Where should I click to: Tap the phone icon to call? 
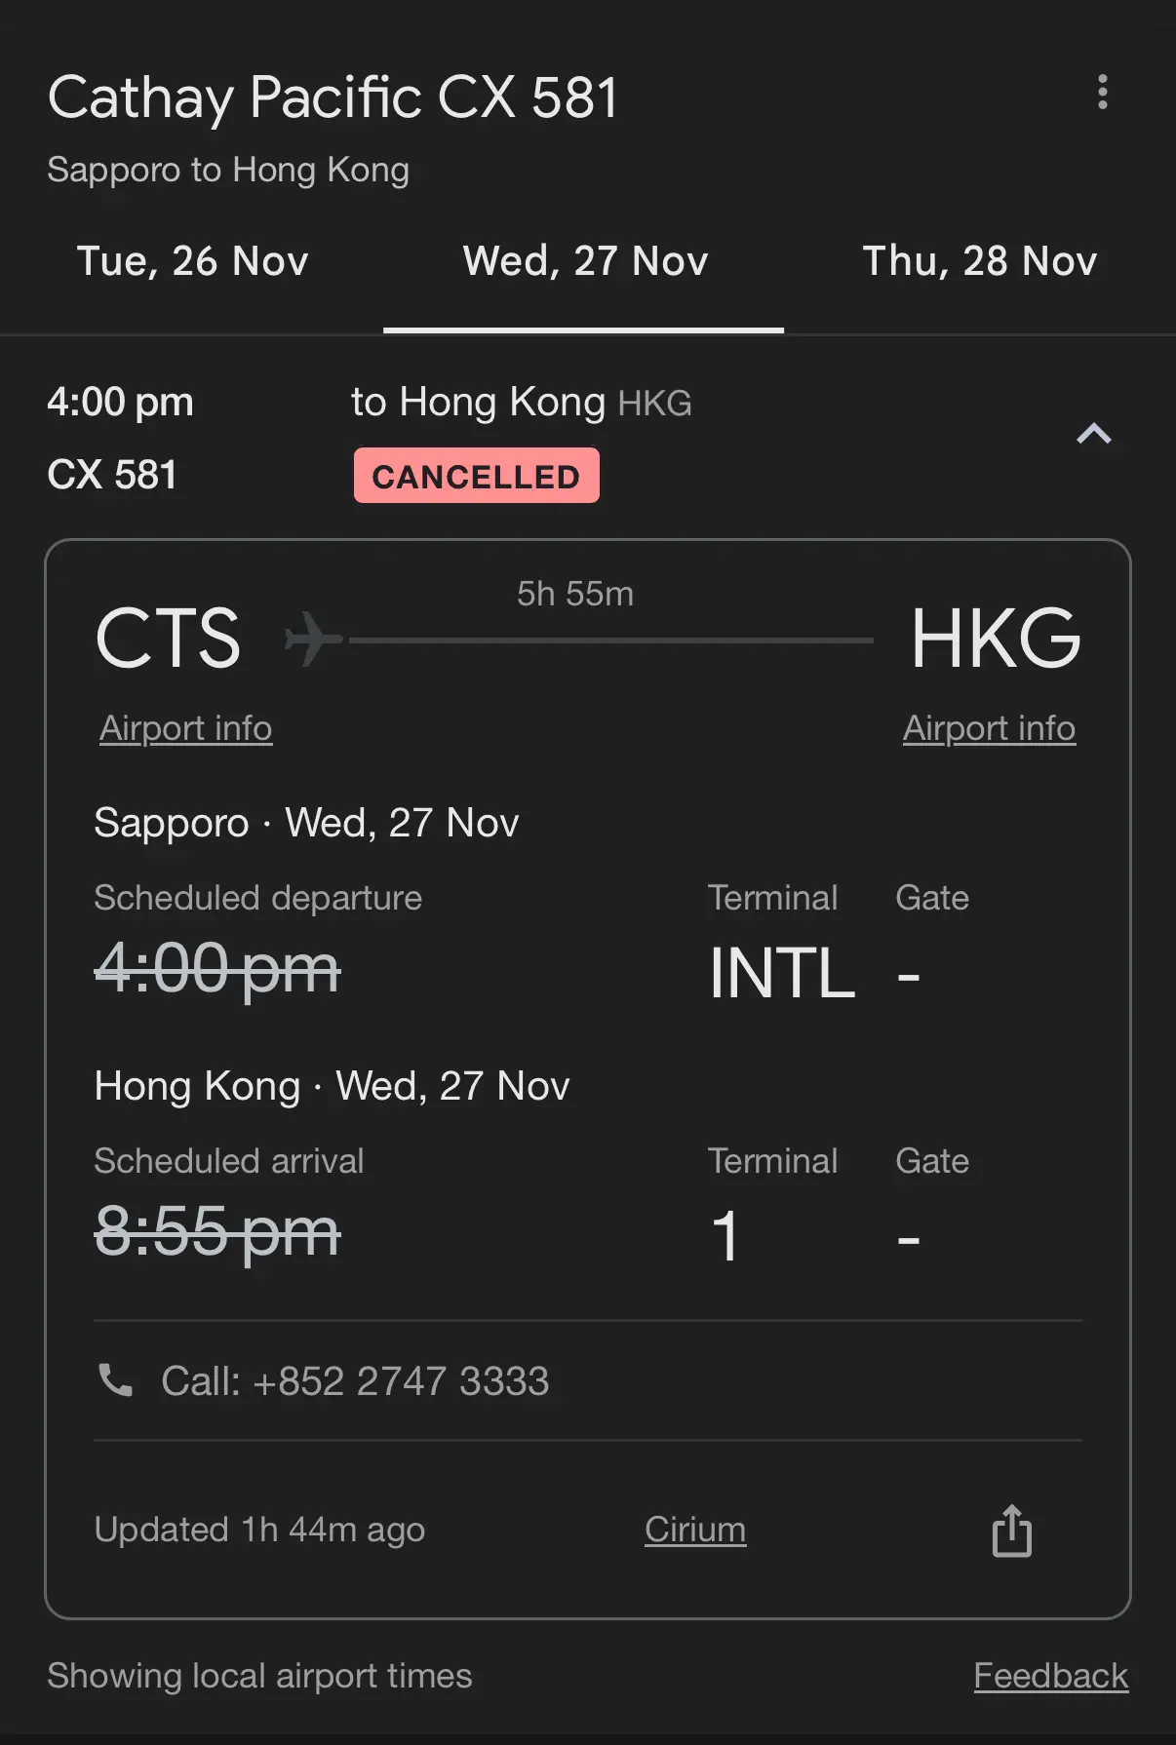[116, 1380]
